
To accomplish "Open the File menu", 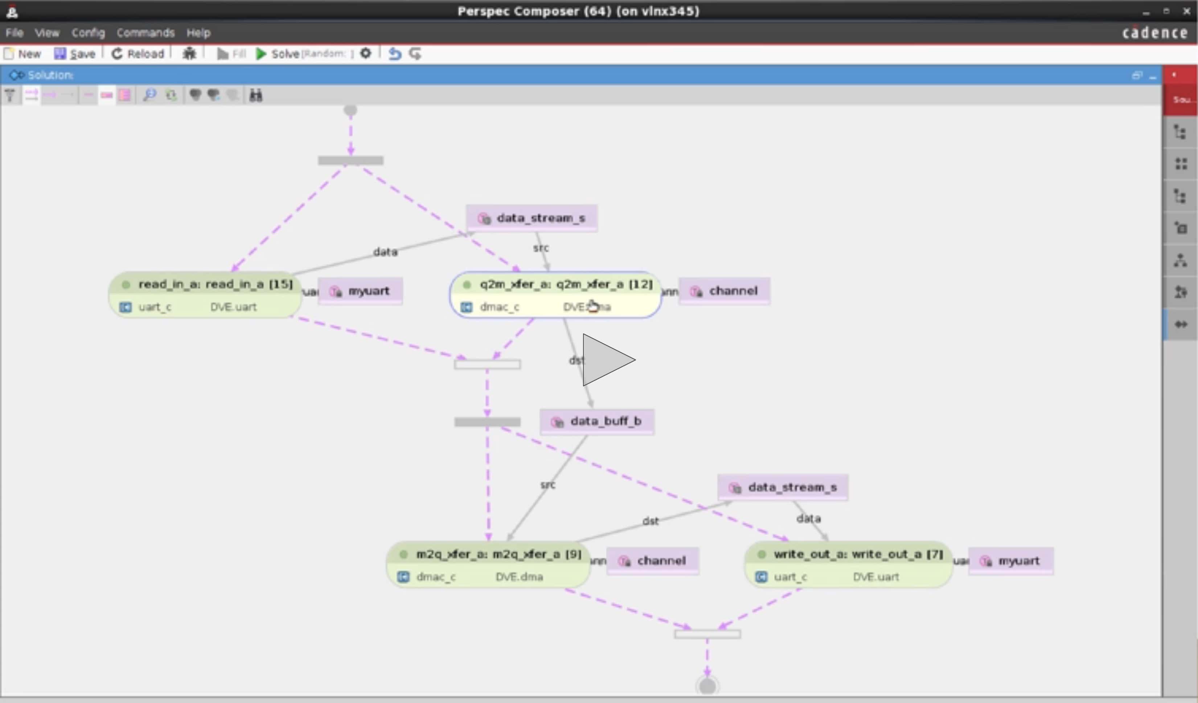I will pyautogui.click(x=14, y=33).
